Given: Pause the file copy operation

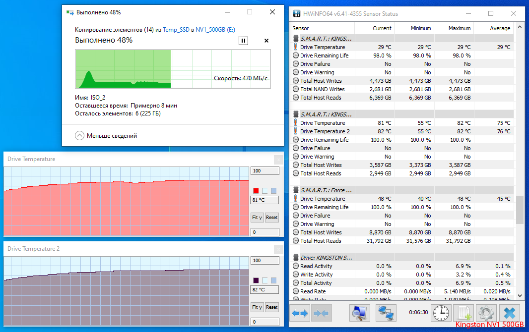Looking at the screenshot, I should tap(243, 41).
